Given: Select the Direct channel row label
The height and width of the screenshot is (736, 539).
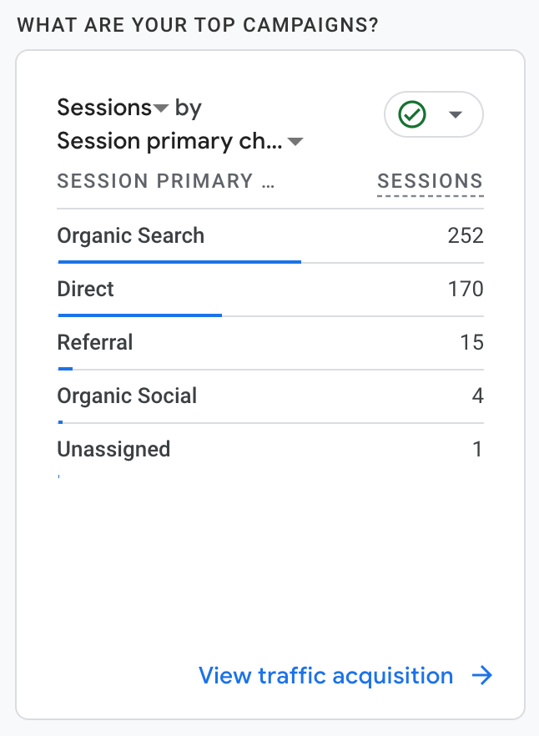Looking at the screenshot, I should 85,289.
